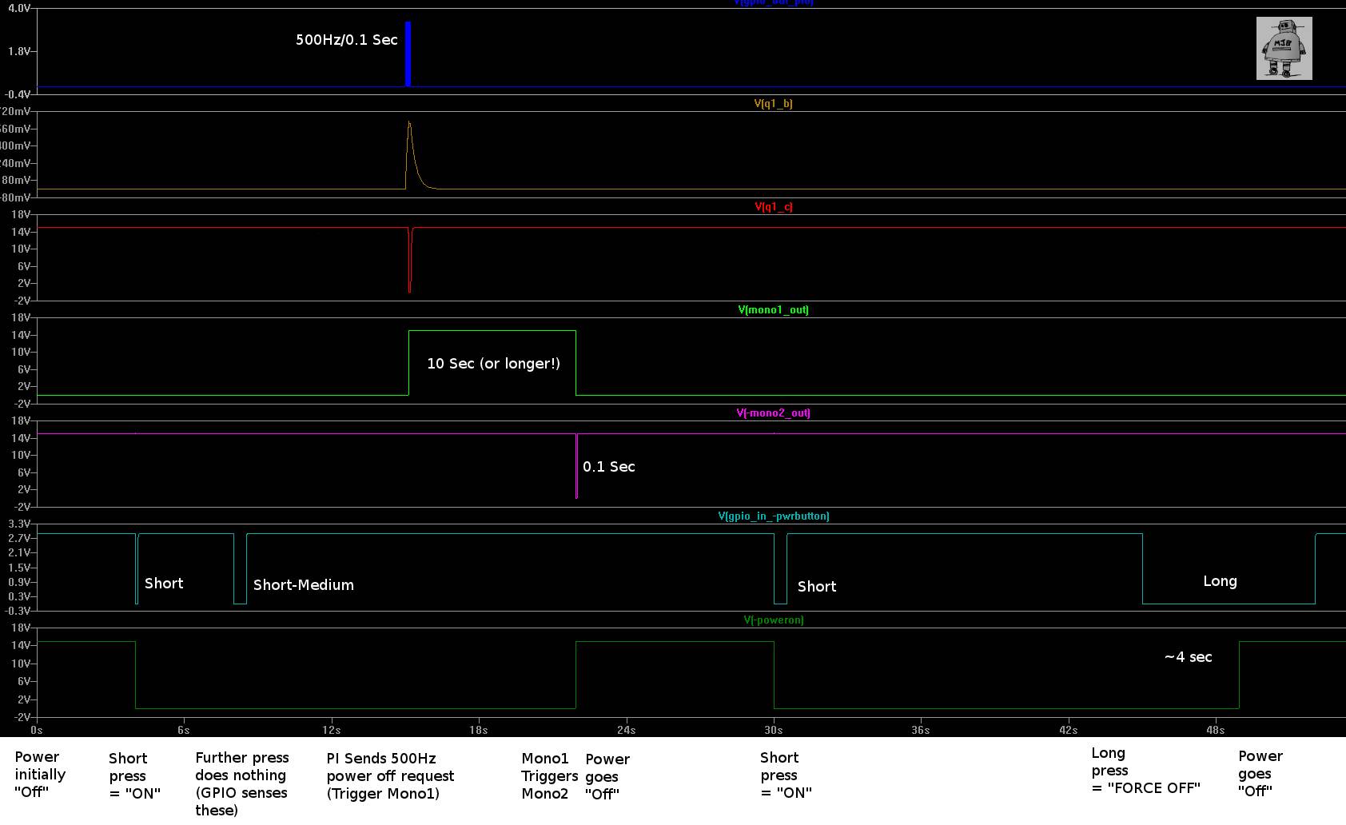Click the red q1_c downward spike
1346x825 pixels.
point(409,260)
